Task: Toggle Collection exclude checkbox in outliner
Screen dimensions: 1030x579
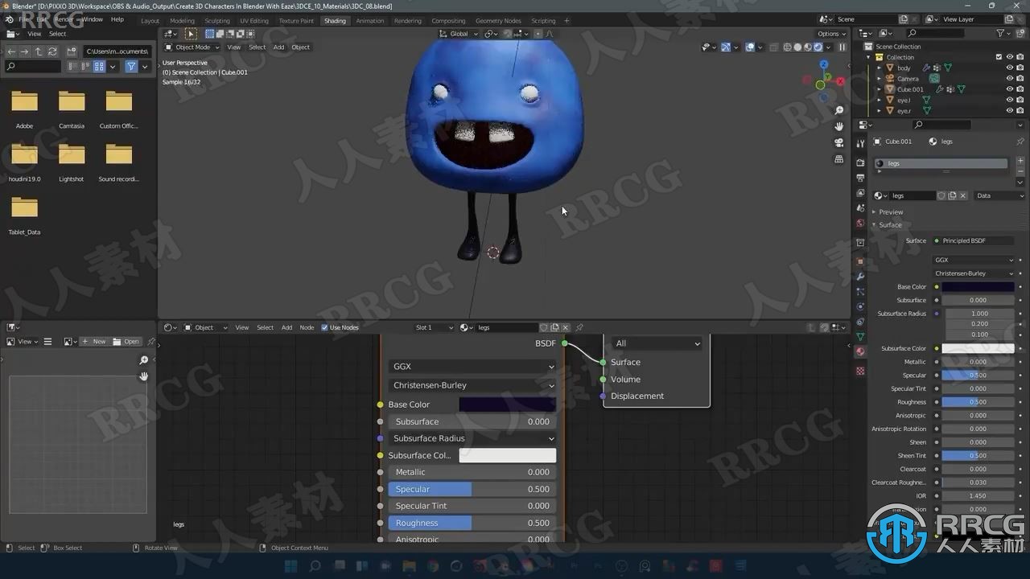Action: [x=999, y=57]
